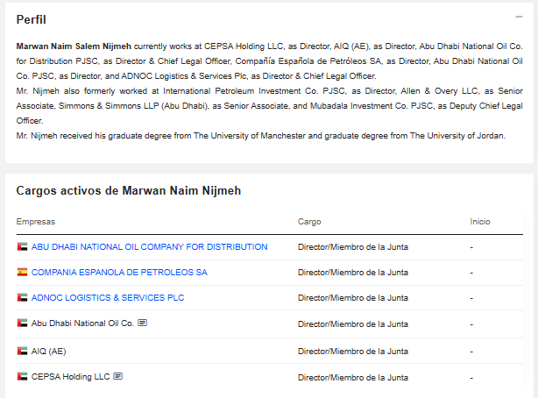Collapse the Perfil panel with the minus button
Image resolution: width=538 pixels, height=398 pixels.
click(x=519, y=18)
